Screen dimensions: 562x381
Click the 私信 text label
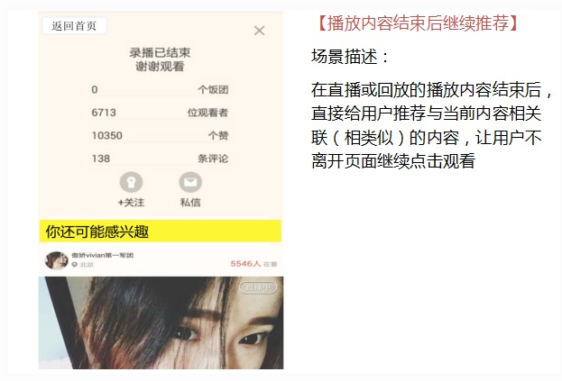(190, 203)
